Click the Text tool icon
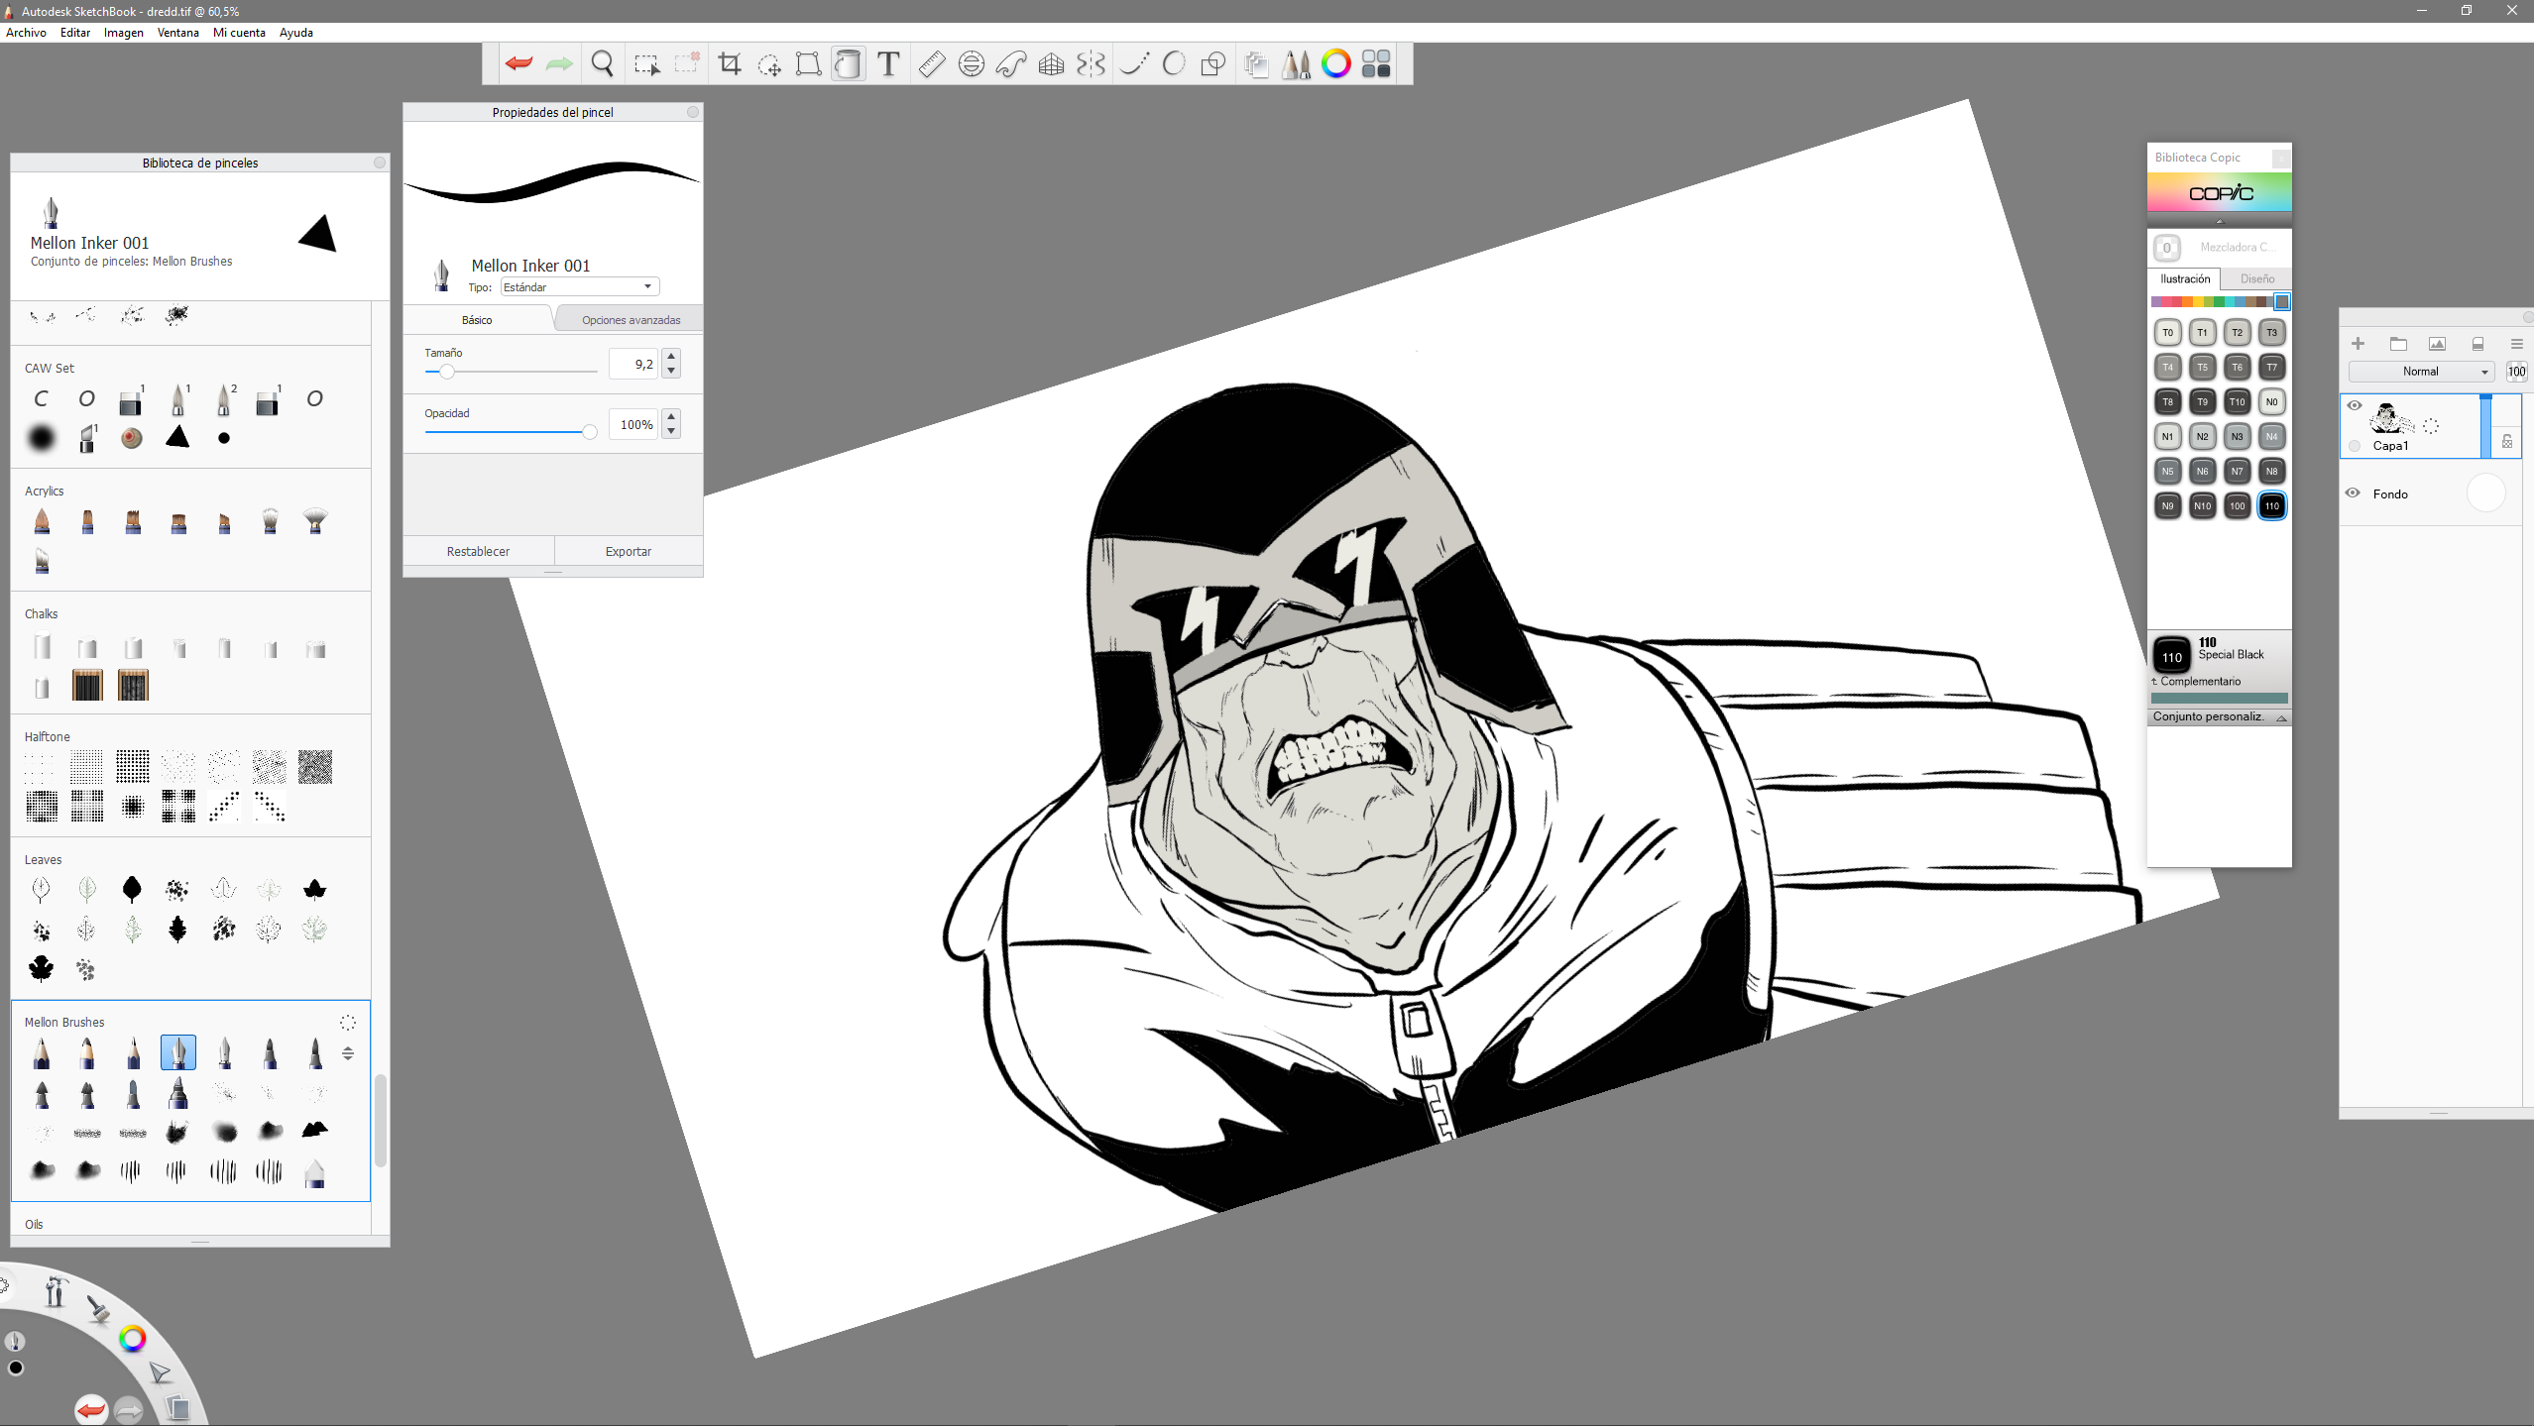 click(888, 64)
